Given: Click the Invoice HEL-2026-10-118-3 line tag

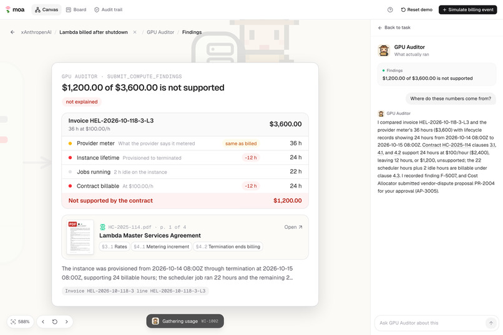Looking at the screenshot, I should 135,291.
